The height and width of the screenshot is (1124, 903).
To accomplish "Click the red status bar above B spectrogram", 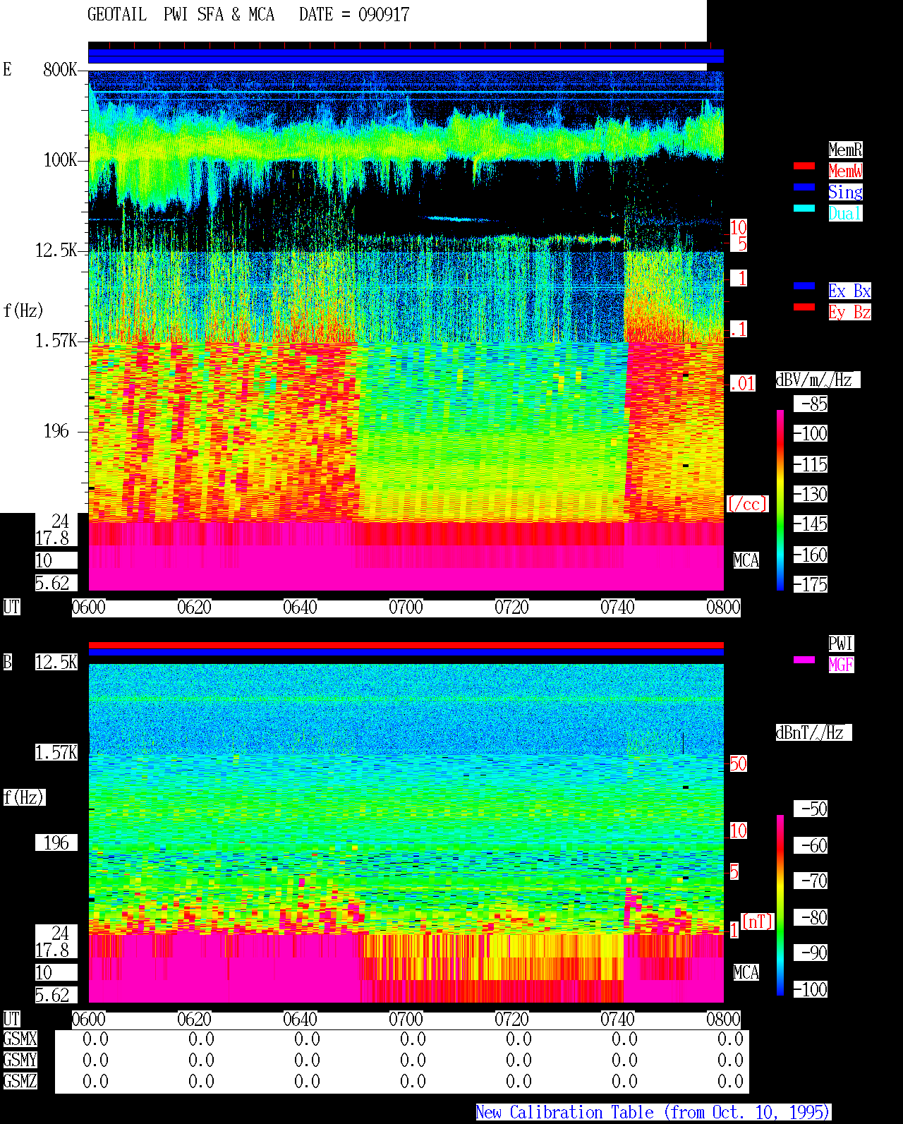I will click(406, 645).
